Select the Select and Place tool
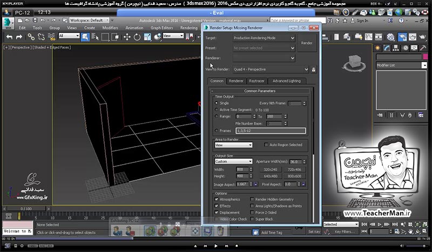432x252 pixels. pos(158,37)
